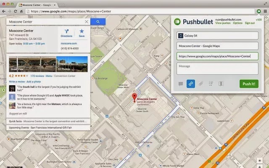The height and width of the screenshot is (168, 269).
Task: Click the red Moscone Center map pin
Action: 134,97
